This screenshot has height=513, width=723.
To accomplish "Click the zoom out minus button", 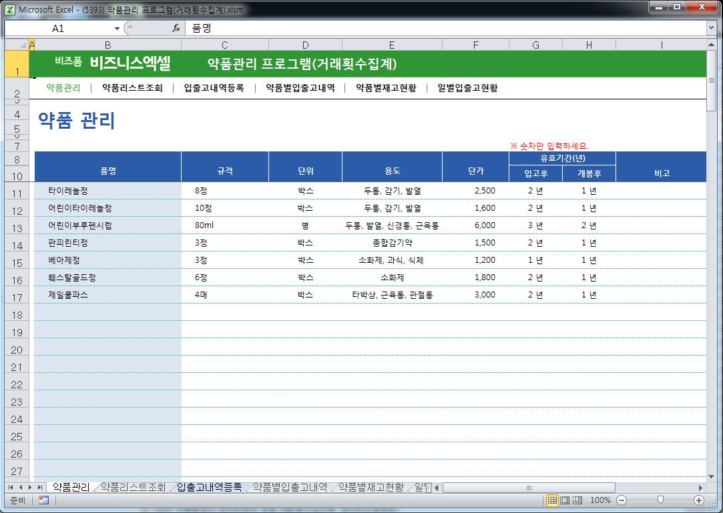I will [622, 500].
